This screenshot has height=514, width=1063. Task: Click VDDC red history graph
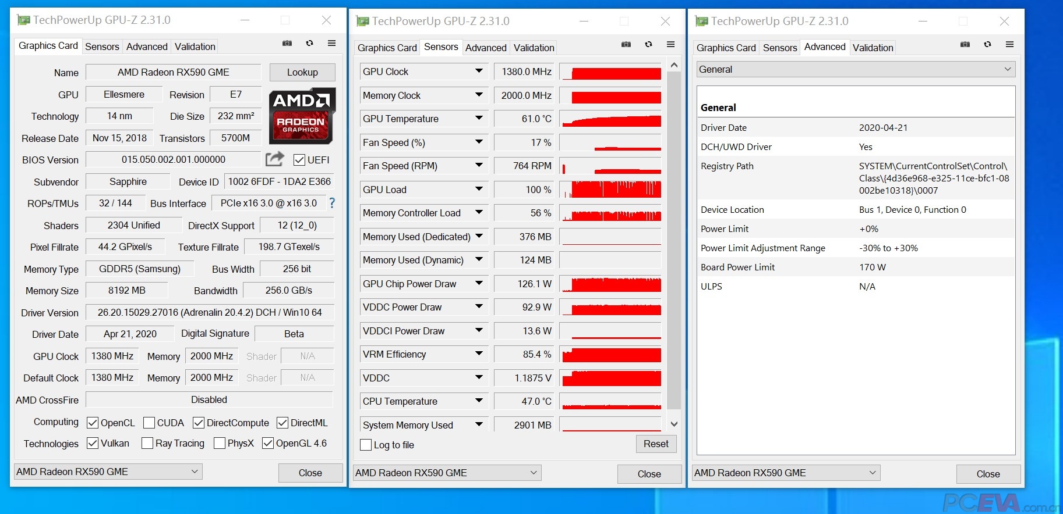point(610,378)
